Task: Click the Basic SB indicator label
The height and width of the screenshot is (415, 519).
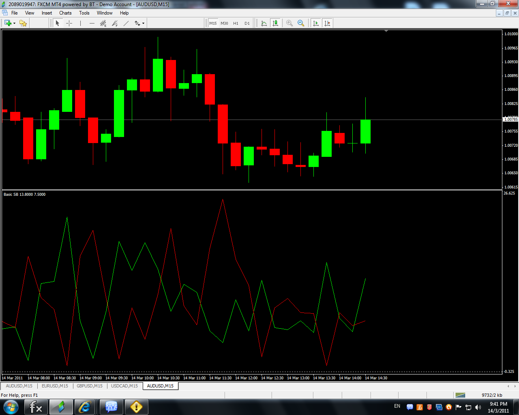Action: click(x=24, y=195)
